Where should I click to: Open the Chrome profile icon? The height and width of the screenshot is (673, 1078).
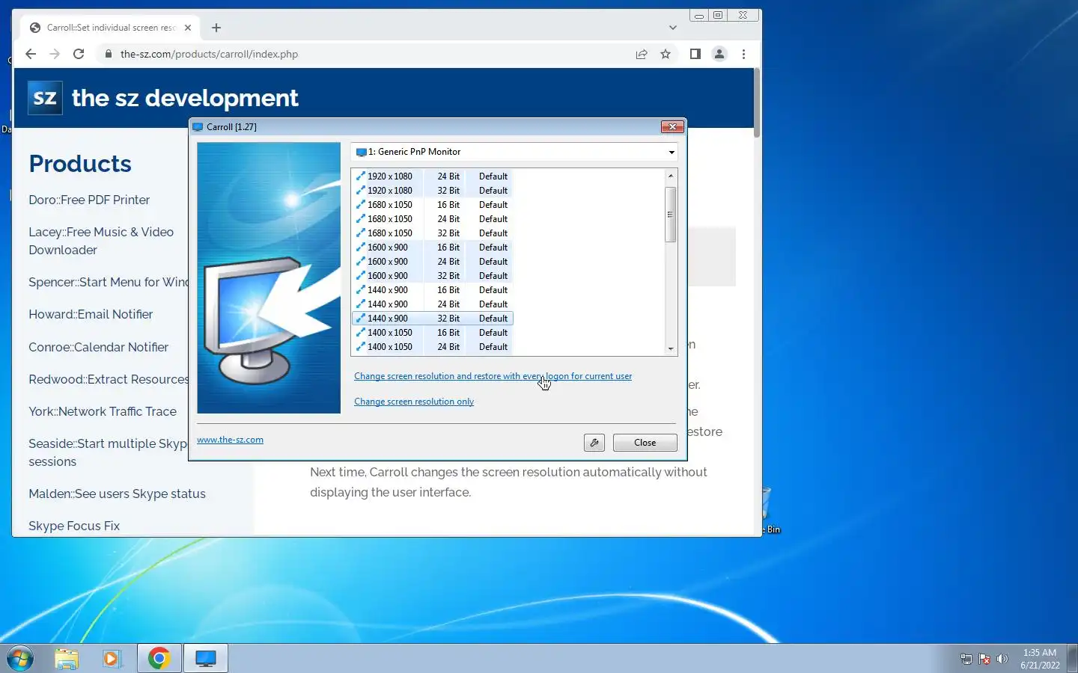(719, 54)
